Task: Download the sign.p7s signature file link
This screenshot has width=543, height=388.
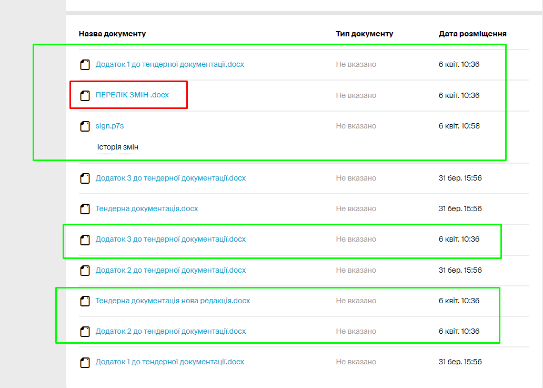Action: coord(109,126)
